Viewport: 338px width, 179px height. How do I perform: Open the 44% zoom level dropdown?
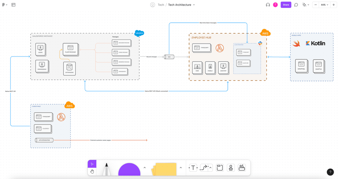324,5
